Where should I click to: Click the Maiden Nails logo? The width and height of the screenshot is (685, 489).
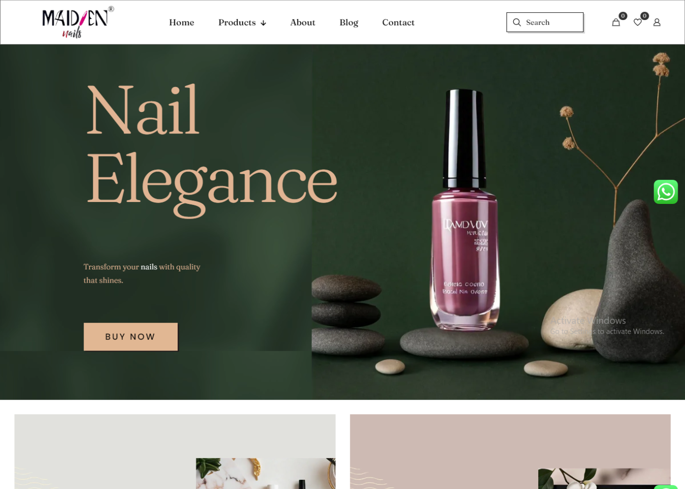(x=78, y=22)
